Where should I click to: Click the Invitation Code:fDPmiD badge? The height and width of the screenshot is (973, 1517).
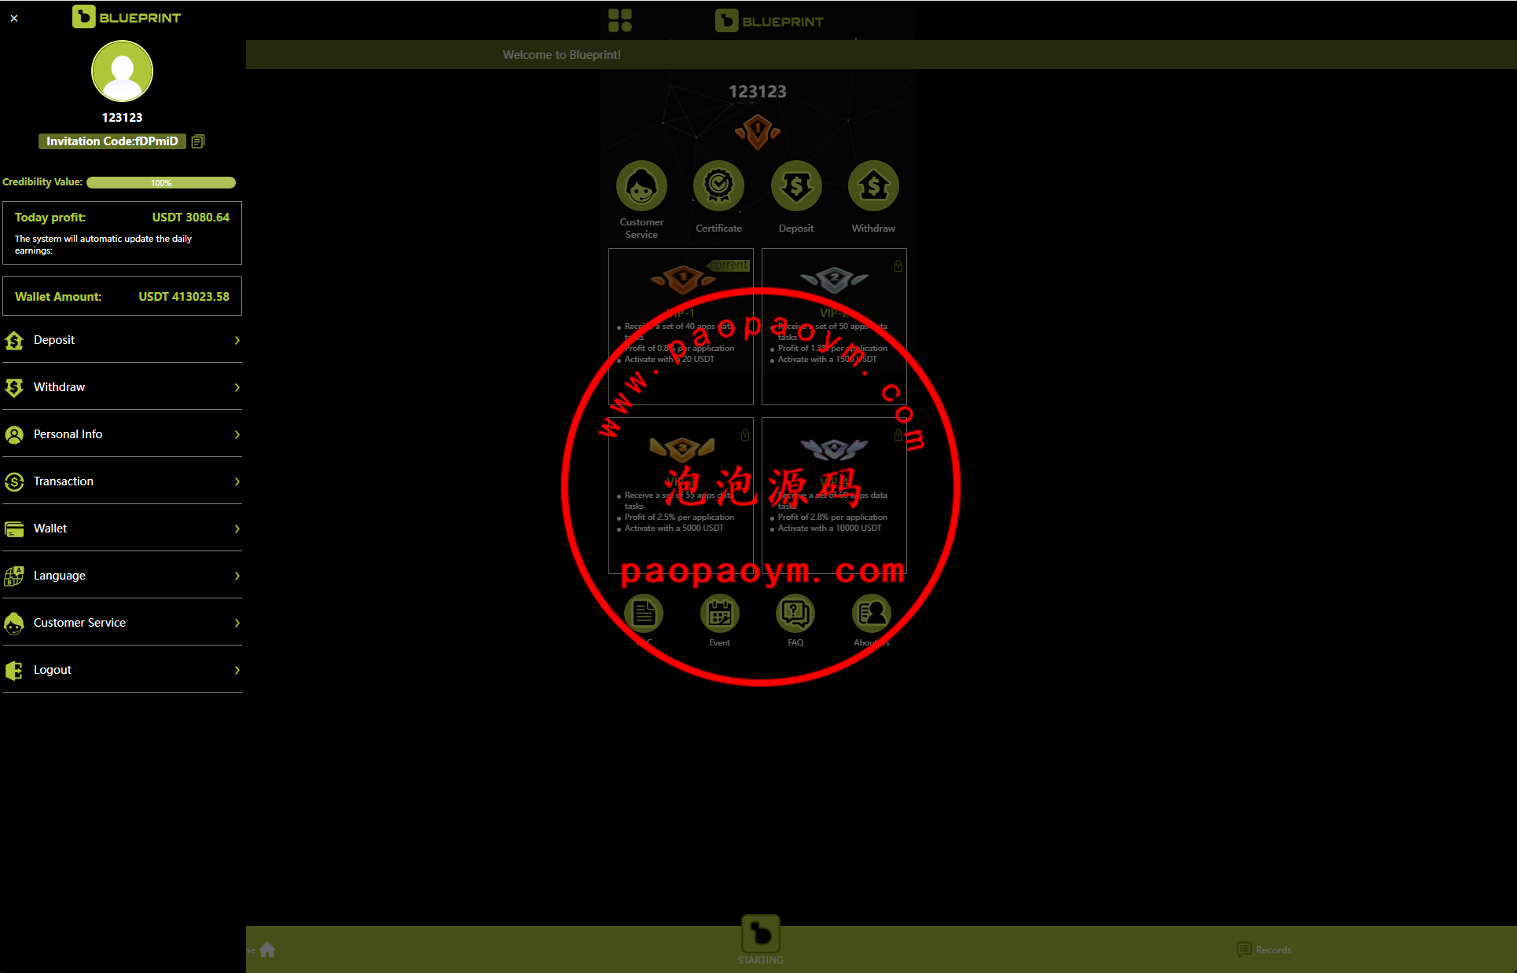coord(112,141)
